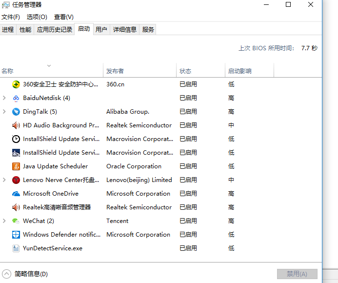Switch to the 详细信息 tab

pyautogui.click(x=125, y=29)
